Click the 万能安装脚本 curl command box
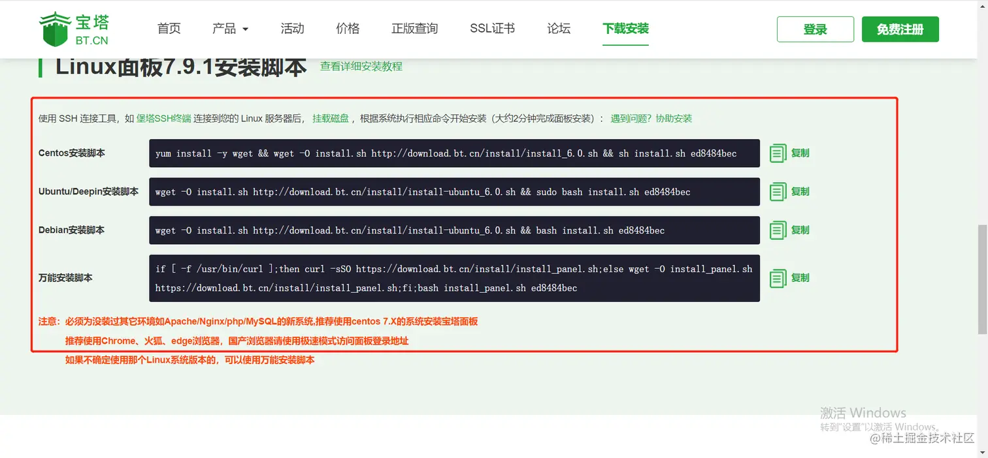 pyautogui.click(x=454, y=278)
